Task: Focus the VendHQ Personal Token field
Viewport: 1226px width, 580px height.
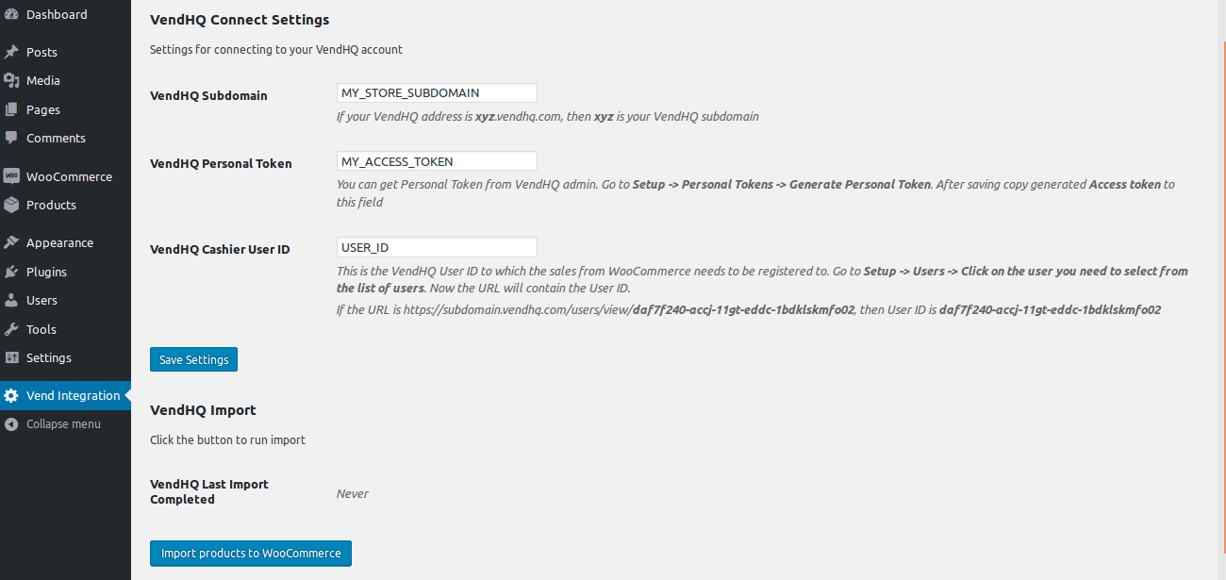Action: coord(437,161)
